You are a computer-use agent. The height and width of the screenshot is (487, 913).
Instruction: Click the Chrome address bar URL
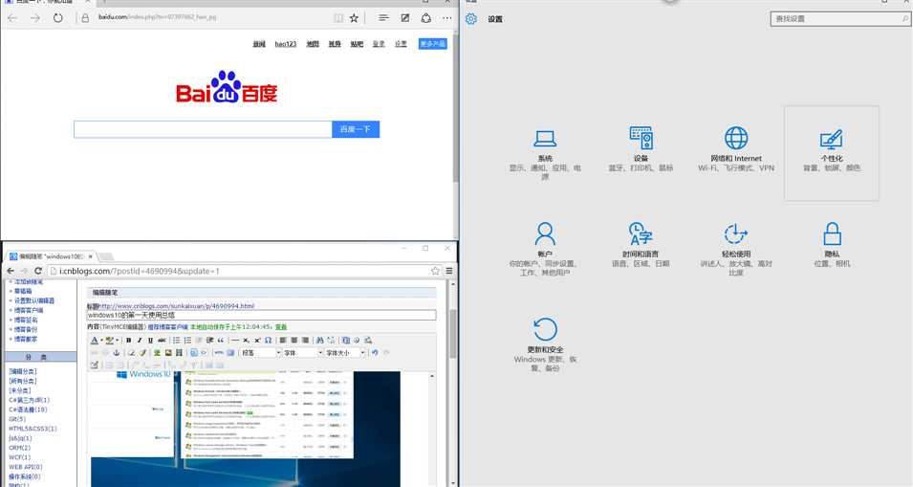(140, 271)
